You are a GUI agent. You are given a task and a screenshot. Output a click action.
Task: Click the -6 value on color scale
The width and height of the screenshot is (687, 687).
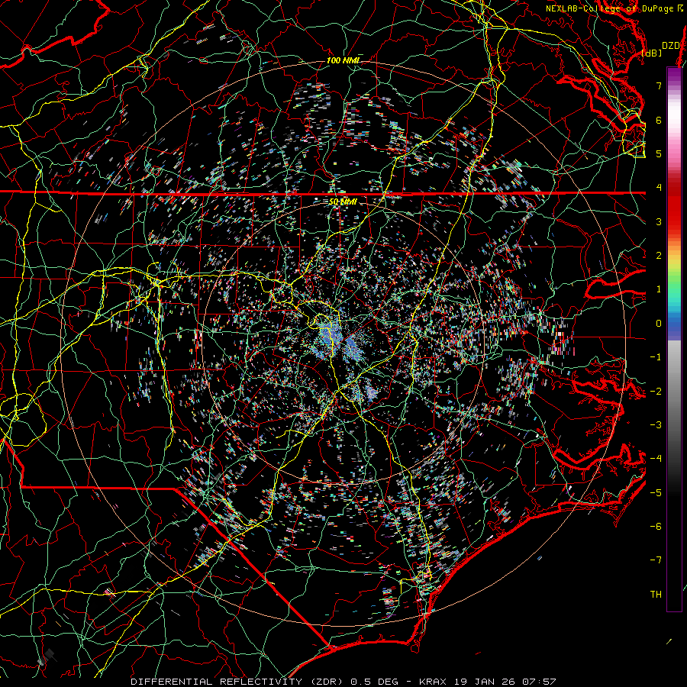coord(656,527)
